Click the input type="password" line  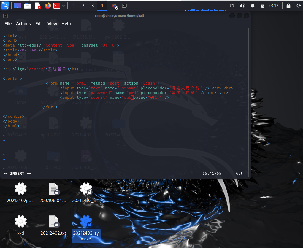pos(144,93)
